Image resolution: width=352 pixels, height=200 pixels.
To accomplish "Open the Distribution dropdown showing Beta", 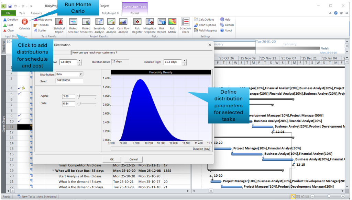I will [x=80, y=74].
